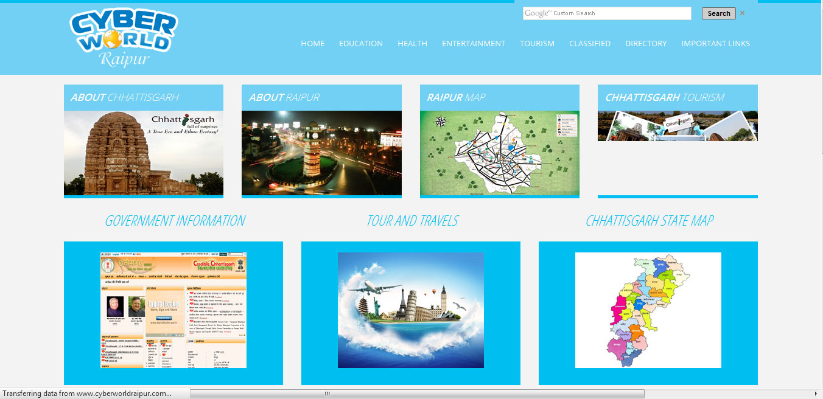Open the ENTERTAINMENT section

pos(474,43)
